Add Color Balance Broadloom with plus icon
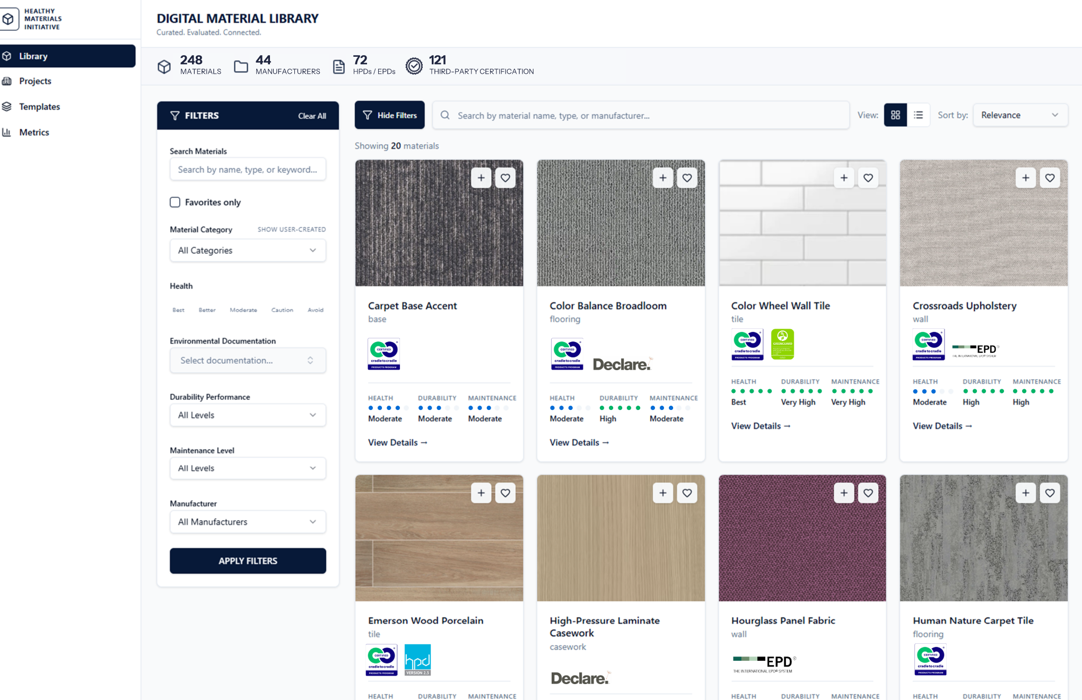This screenshot has height=700, width=1082. [663, 178]
